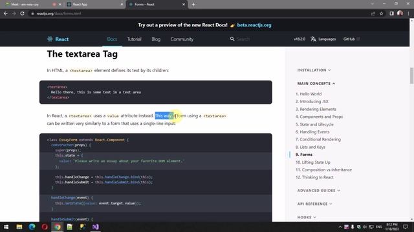Go to 8. Lists and Keys
Viewport: 414px width, 232px height.
(310, 147)
